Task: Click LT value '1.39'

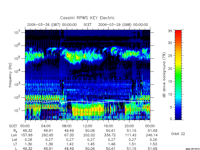Action: (x=49, y=144)
